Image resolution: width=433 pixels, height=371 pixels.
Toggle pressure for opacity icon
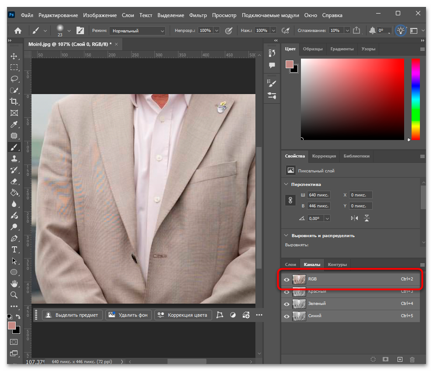tap(229, 31)
